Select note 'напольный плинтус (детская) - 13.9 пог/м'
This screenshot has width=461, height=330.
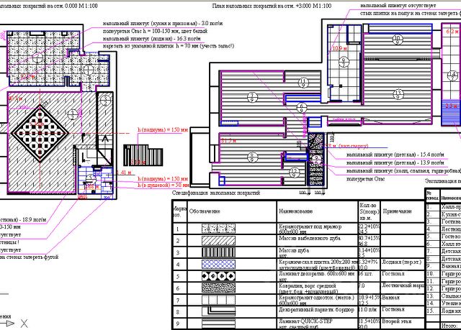coord(395,162)
